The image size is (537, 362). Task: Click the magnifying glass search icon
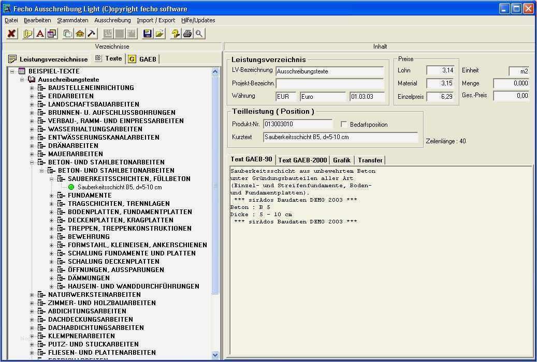199,34
